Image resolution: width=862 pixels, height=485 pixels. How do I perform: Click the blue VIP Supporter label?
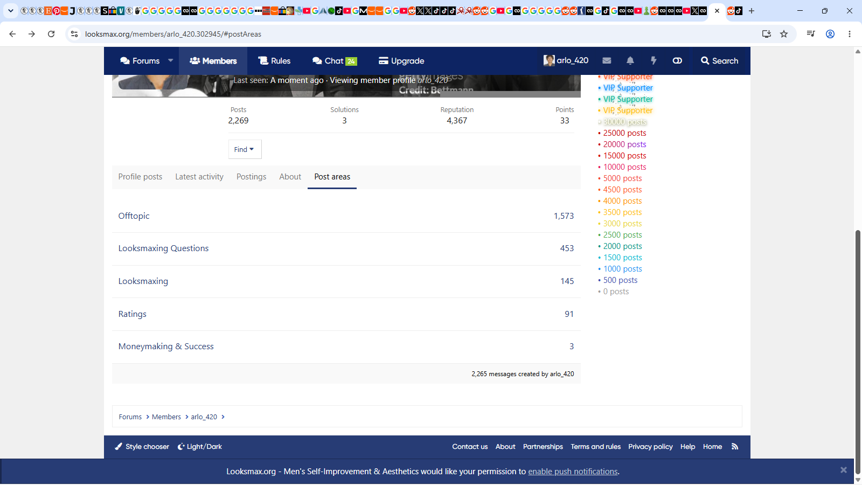click(628, 88)
